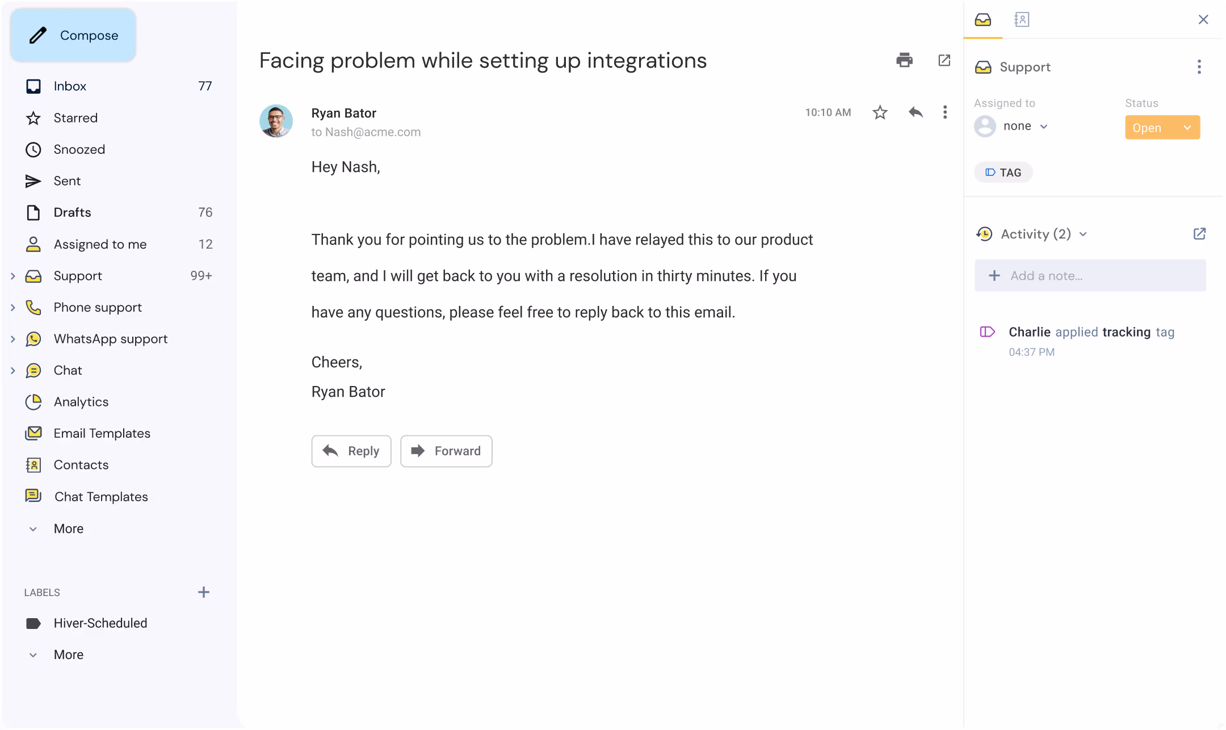Click the Forward button
Image resolution: width=1226 pixels, height=730 pixels.
point(446,451)
